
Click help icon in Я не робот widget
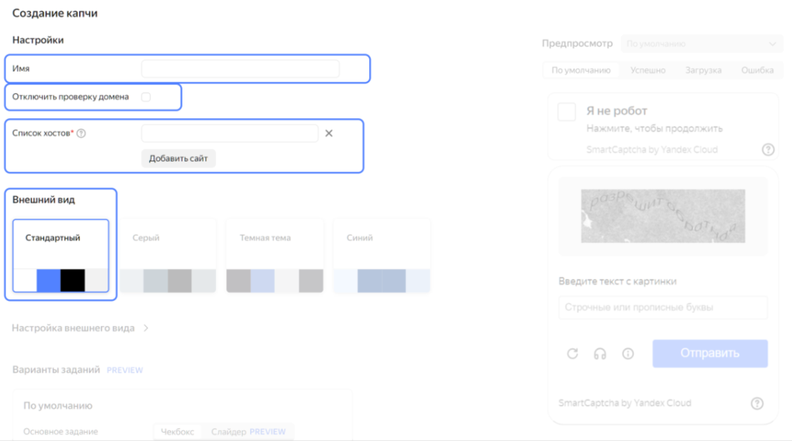(x=768, y=149)
